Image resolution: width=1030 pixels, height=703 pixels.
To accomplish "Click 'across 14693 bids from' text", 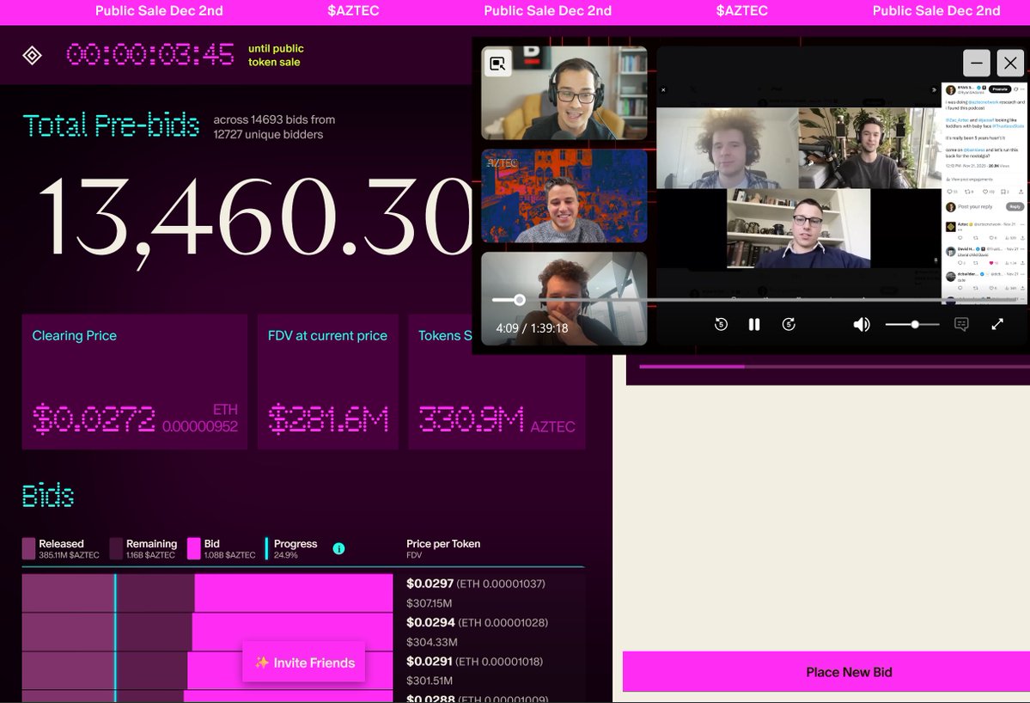I will (274, 119).
